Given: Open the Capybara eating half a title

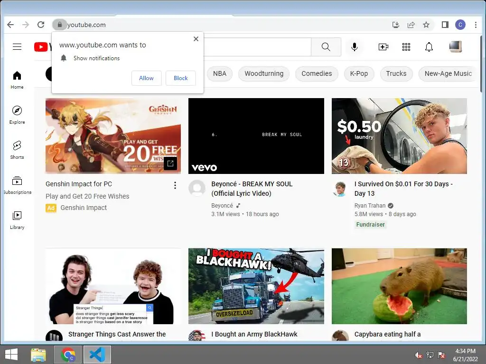Looking at the screenshot, I should tap(387, 334).
